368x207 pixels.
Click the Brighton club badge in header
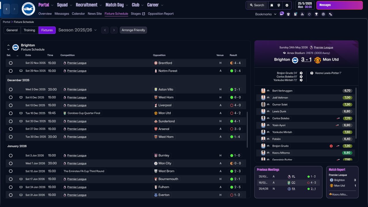28,9
